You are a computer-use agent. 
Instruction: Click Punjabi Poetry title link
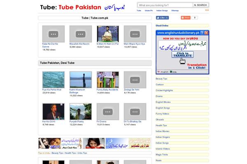[77, 121]
